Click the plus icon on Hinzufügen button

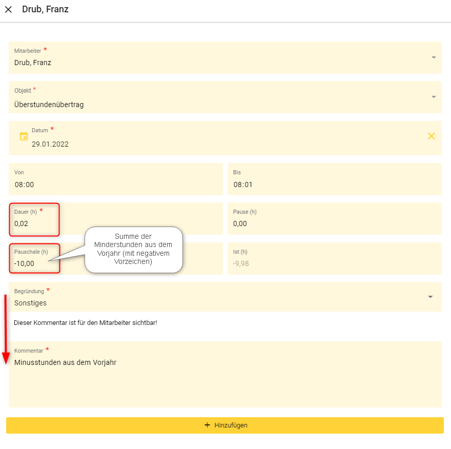(x=207, y=425)
